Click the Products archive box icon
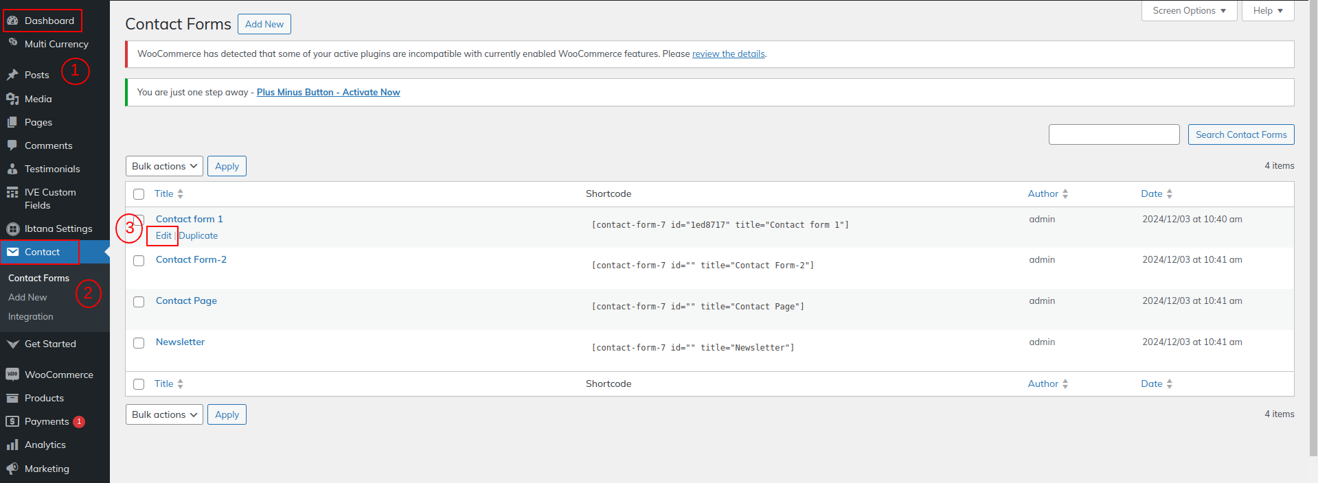Viewport: 1318px width, 483px height. (12, 398)
